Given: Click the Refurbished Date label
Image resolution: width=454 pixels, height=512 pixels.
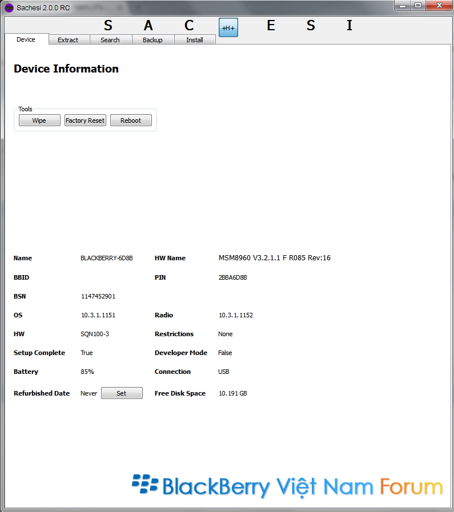Looking at the screenshot, I should coord(42,393).
